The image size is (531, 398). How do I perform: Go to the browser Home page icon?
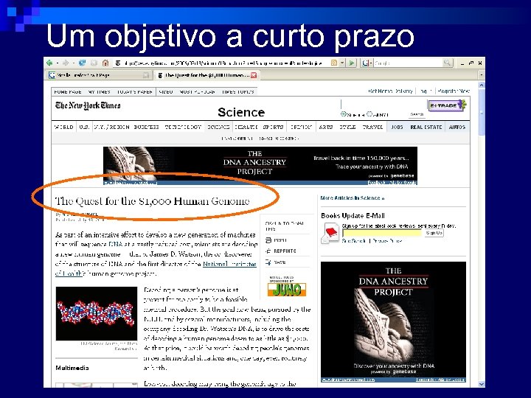(x=105, y=63)
